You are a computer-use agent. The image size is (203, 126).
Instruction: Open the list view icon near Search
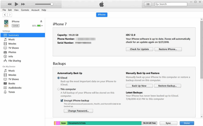(x=148, y=4)
